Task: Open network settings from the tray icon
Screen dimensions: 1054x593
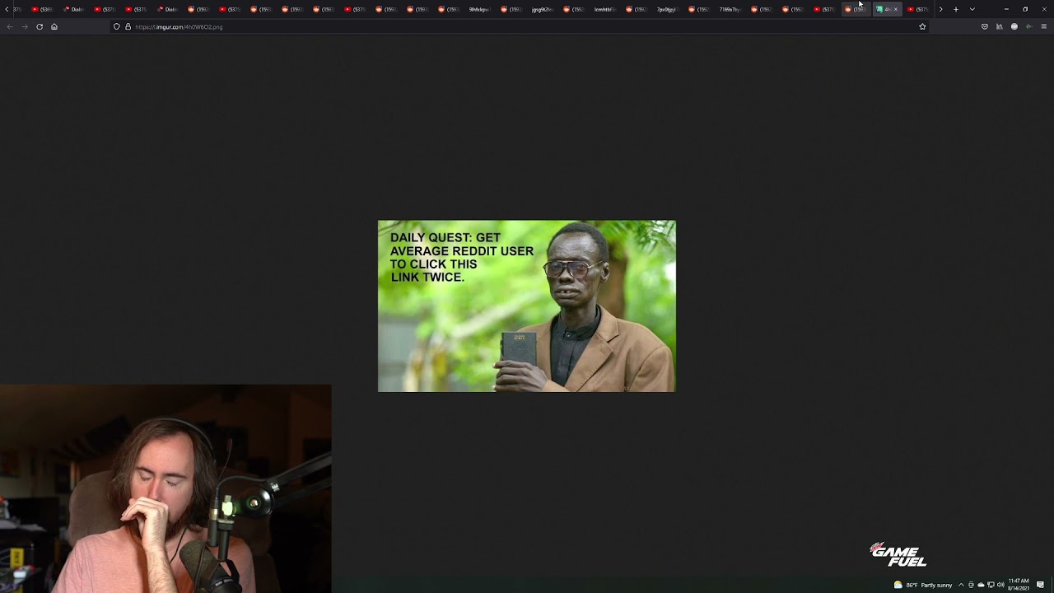Action: [991, 585]
